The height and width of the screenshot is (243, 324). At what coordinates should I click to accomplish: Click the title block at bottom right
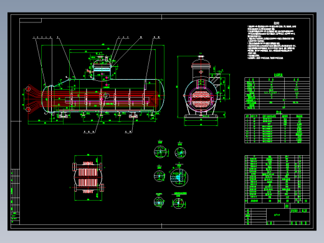coord(277,214)
